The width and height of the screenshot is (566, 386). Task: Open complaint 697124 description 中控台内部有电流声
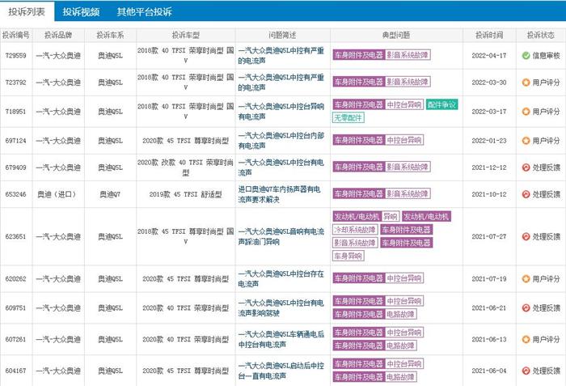point(281,141)
